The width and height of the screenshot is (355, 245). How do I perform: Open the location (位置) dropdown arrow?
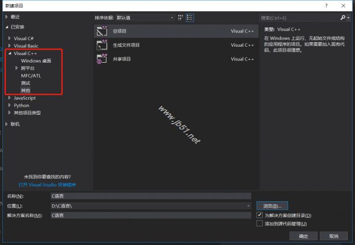coord(248,206)
